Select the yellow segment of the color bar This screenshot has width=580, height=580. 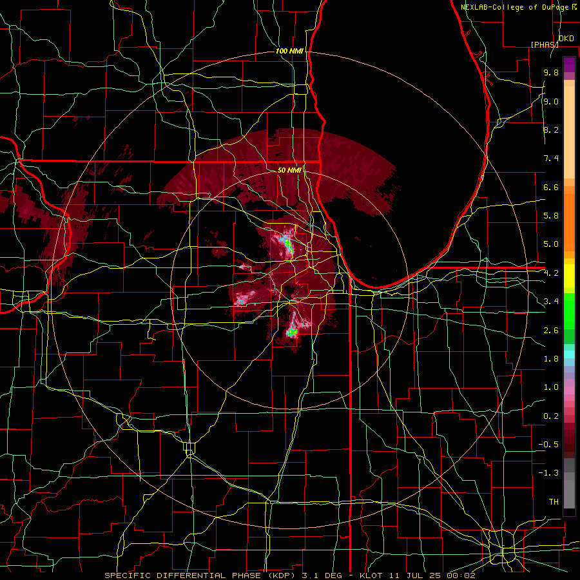coord(569,276)
